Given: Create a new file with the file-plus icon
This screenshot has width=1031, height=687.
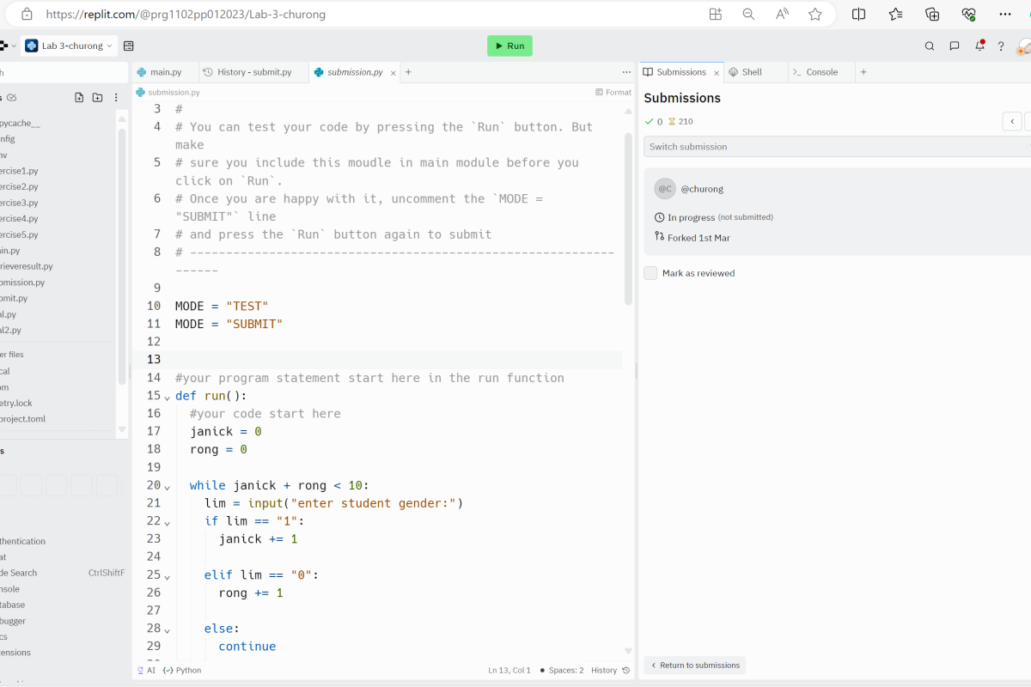Looking at the screenshot, I should 79,98.
